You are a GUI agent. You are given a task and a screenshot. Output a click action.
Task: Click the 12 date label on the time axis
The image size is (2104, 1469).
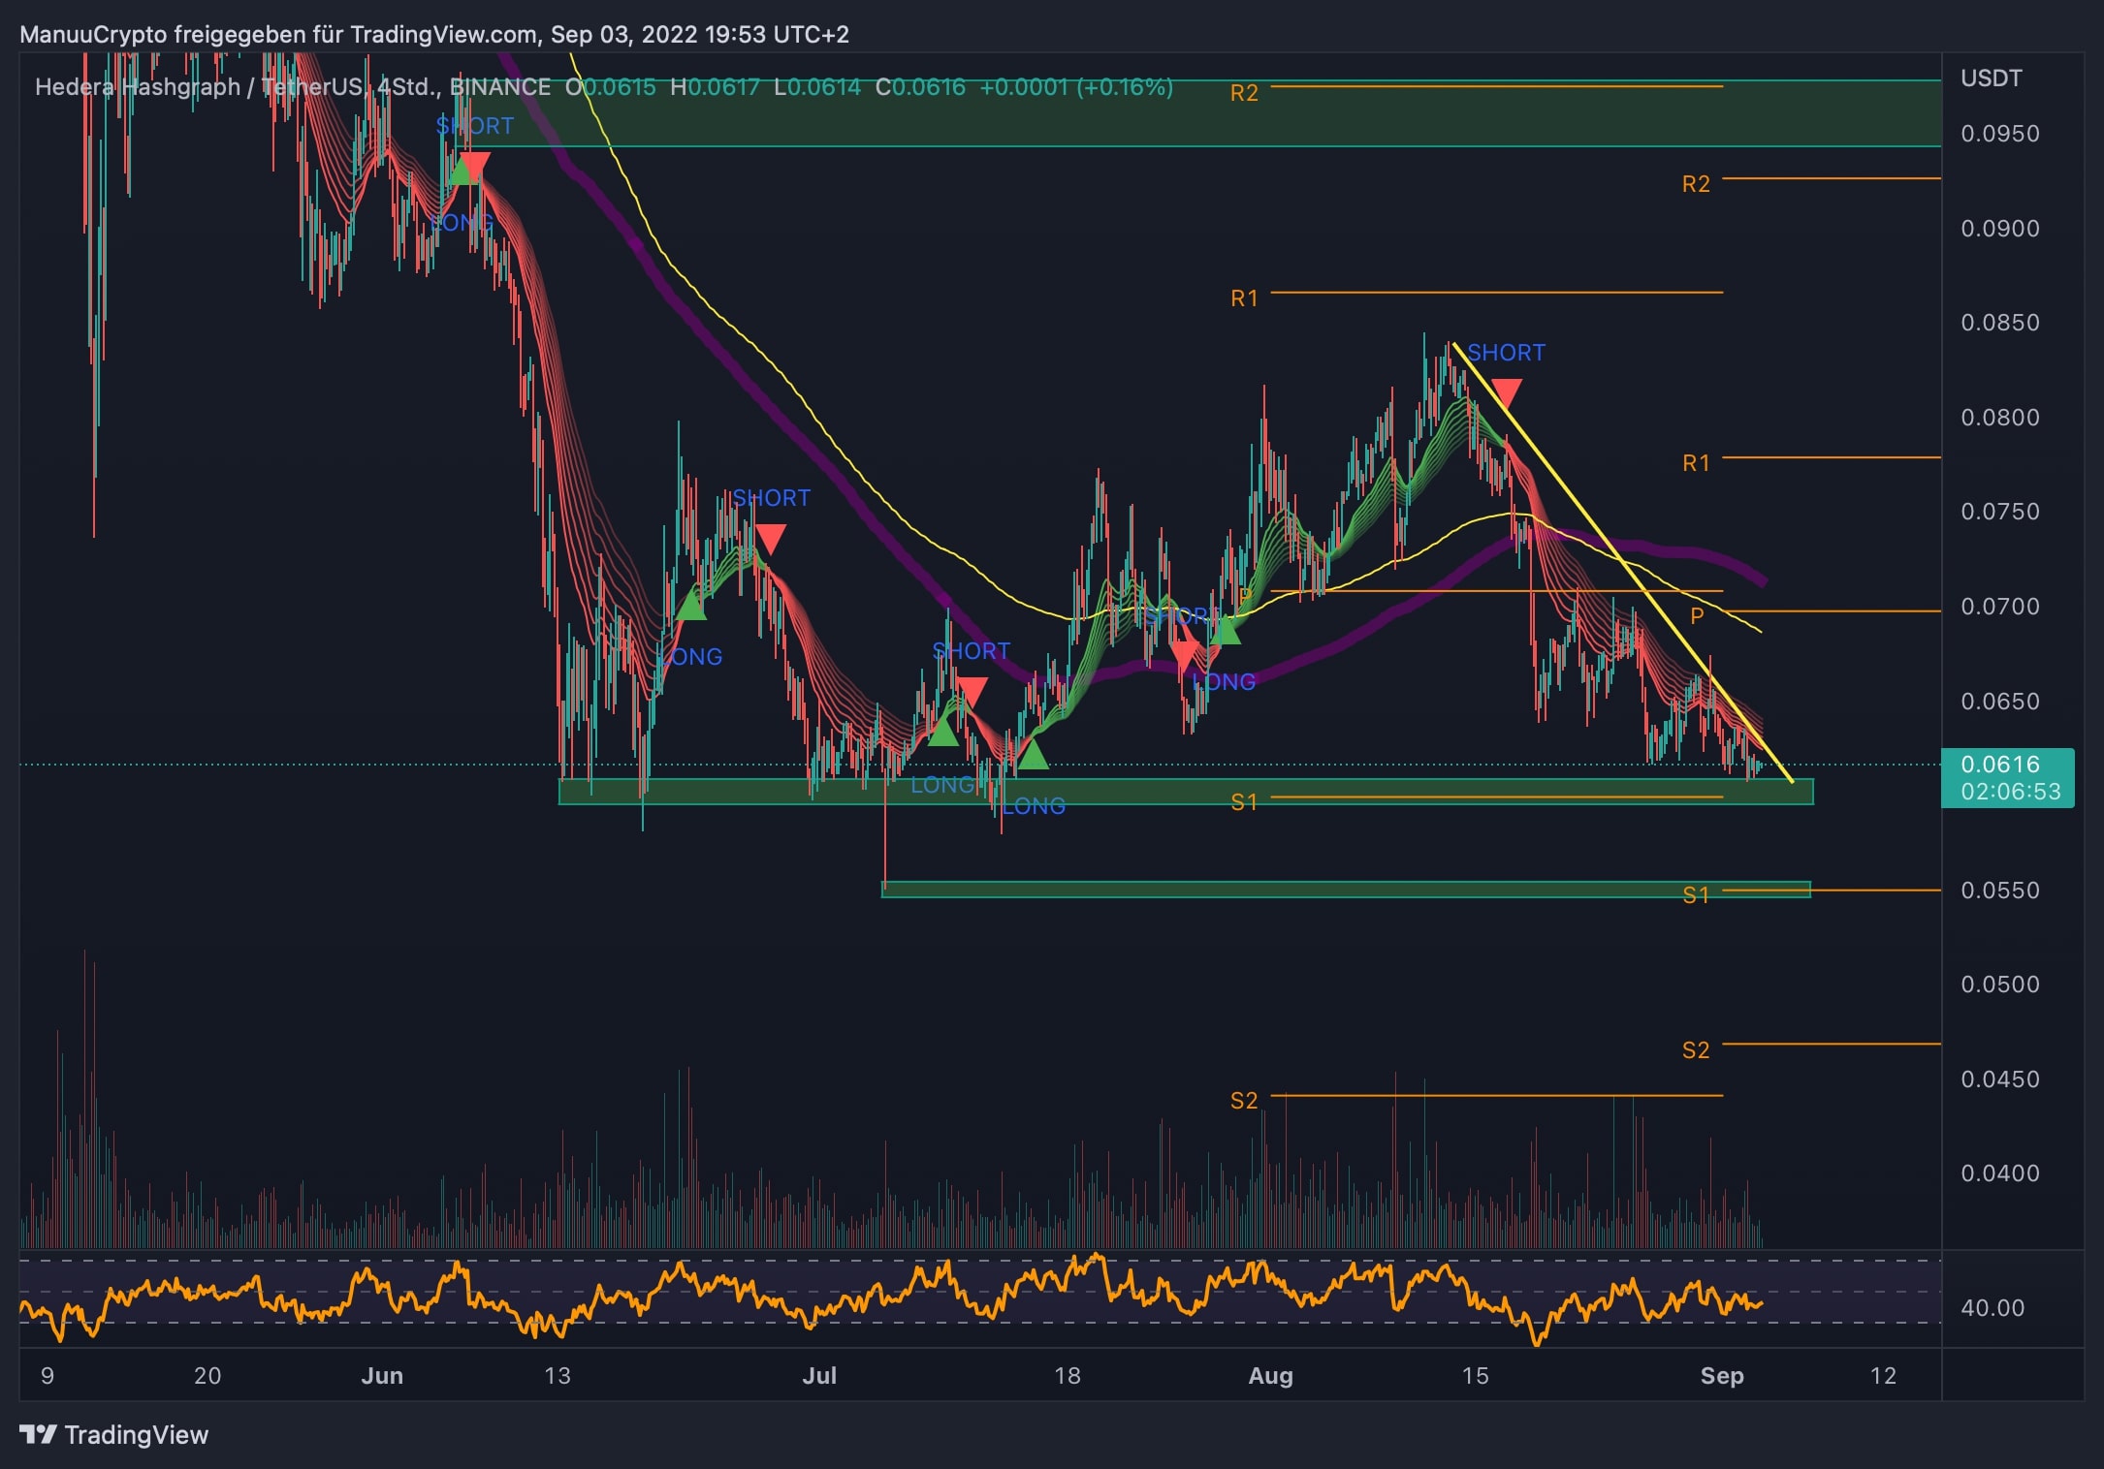(1883, 1376)
